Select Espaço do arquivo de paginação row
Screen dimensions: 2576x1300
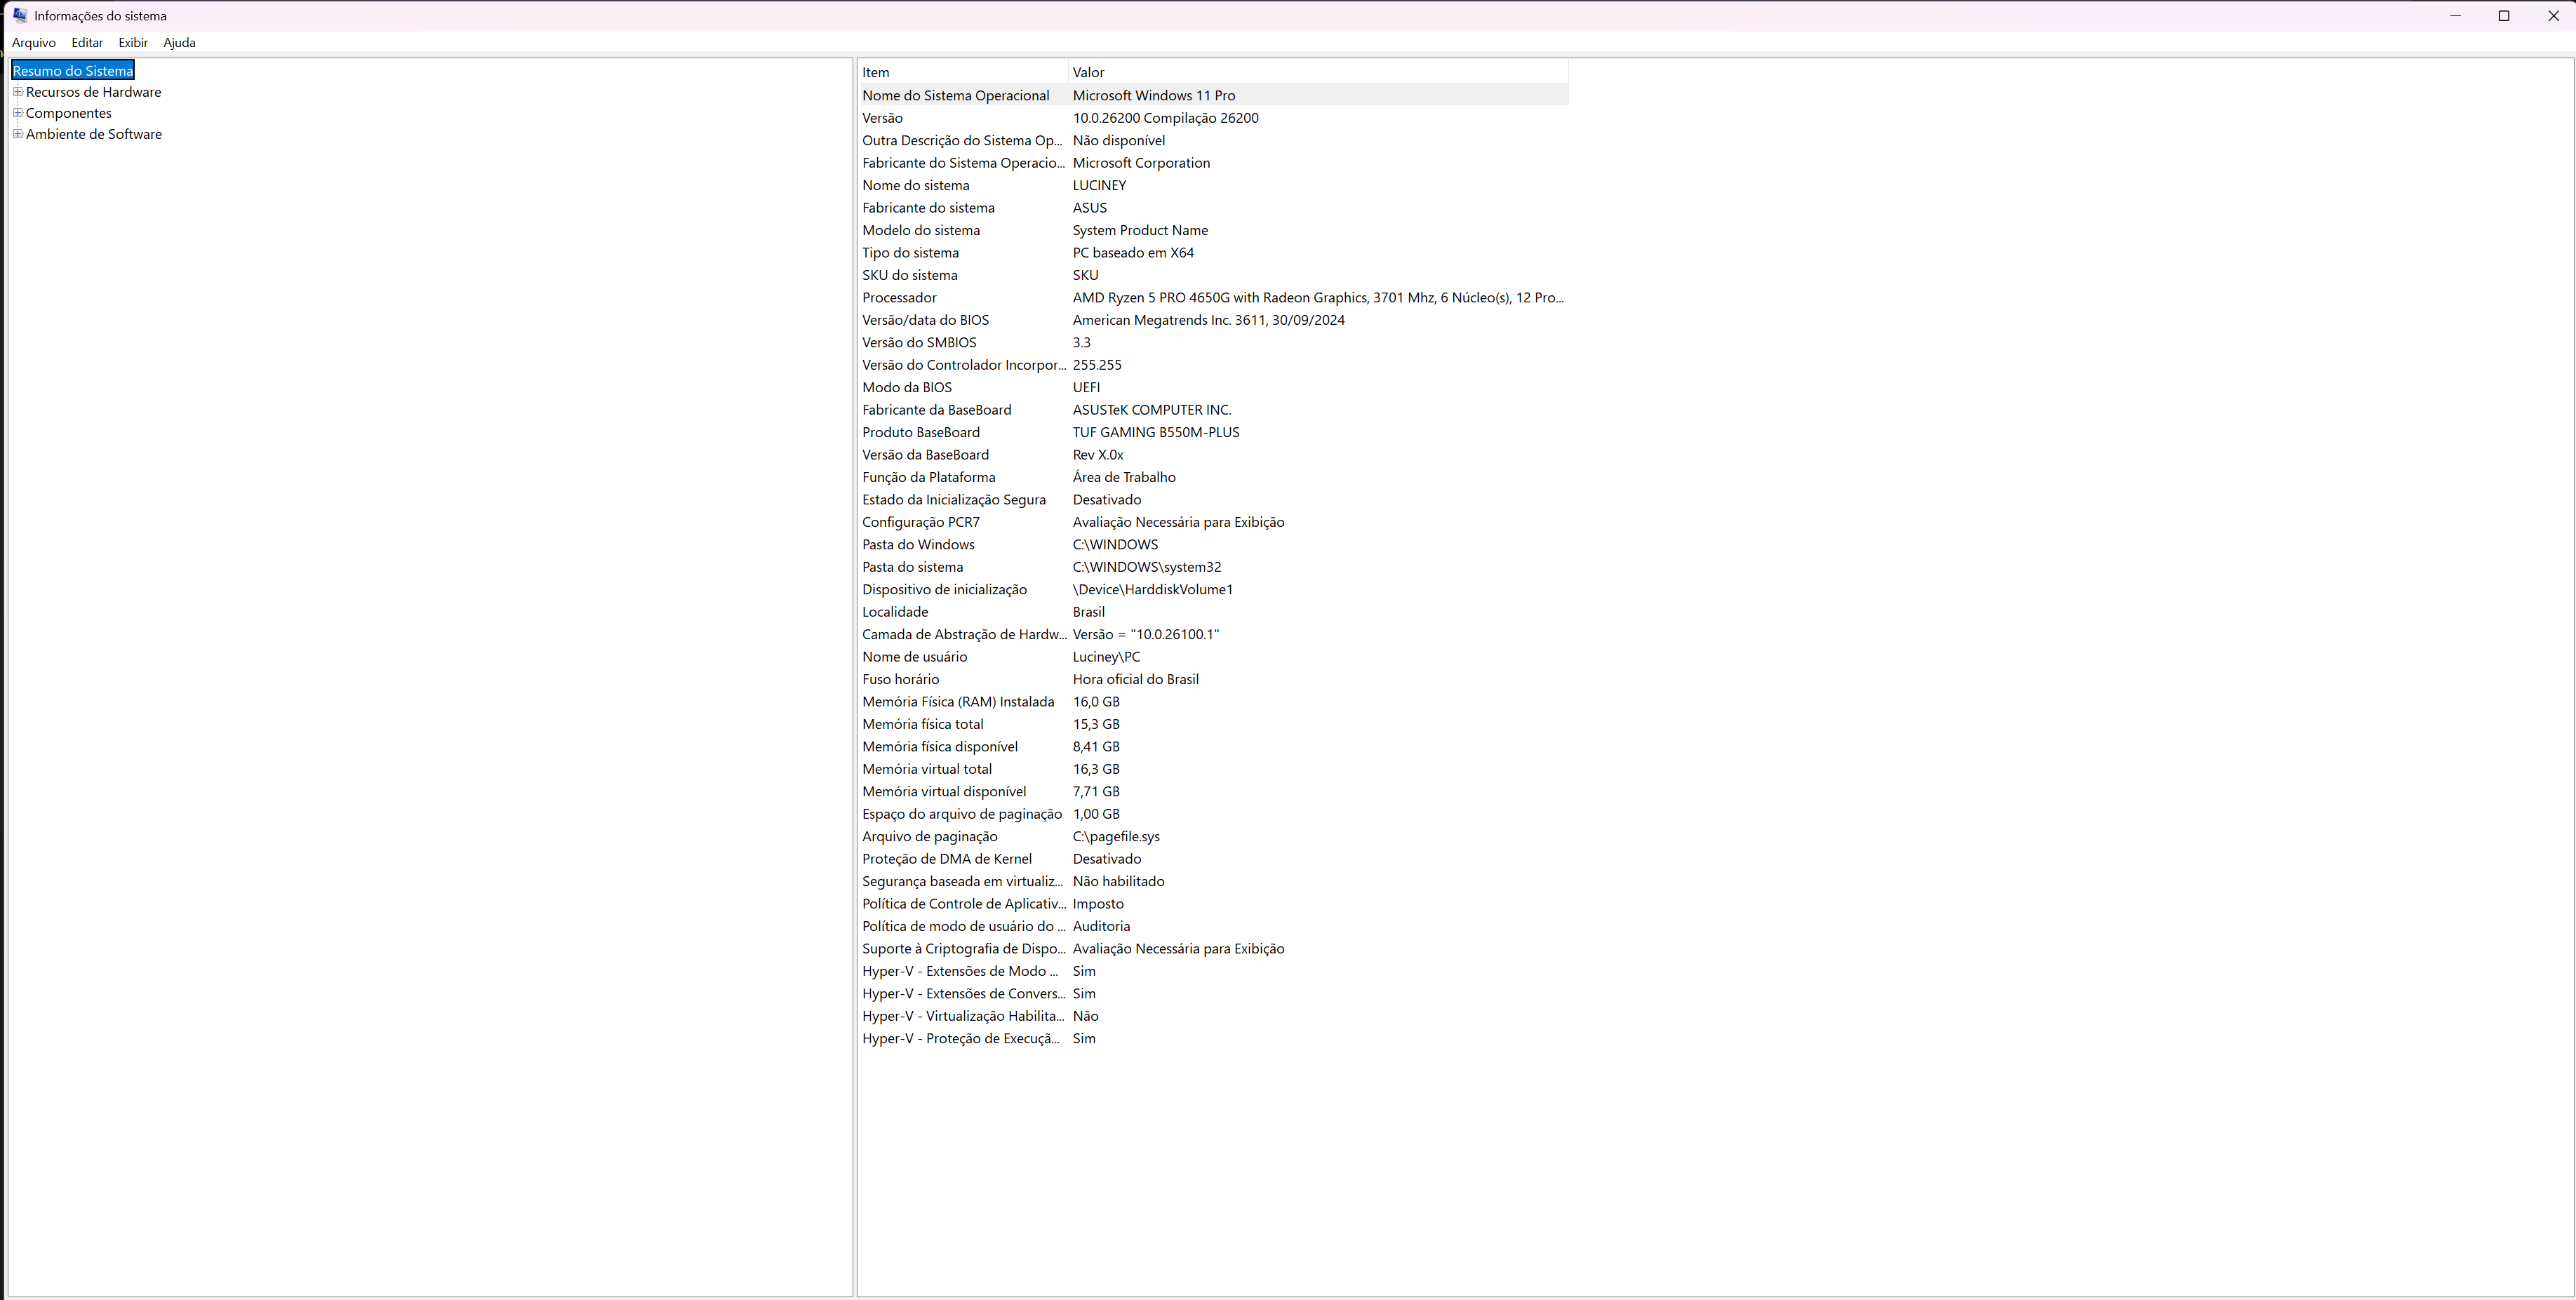coord(1214,814)
